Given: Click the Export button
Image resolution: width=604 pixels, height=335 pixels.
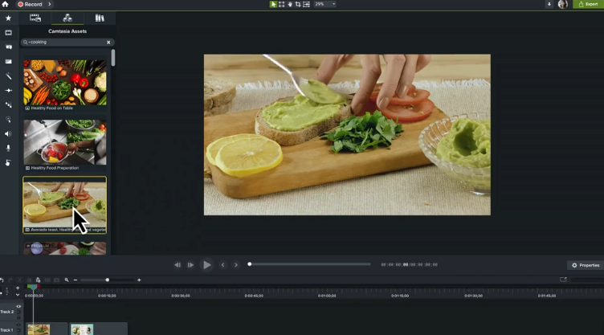Looking at the screenshot, I should tap(588, 4).
